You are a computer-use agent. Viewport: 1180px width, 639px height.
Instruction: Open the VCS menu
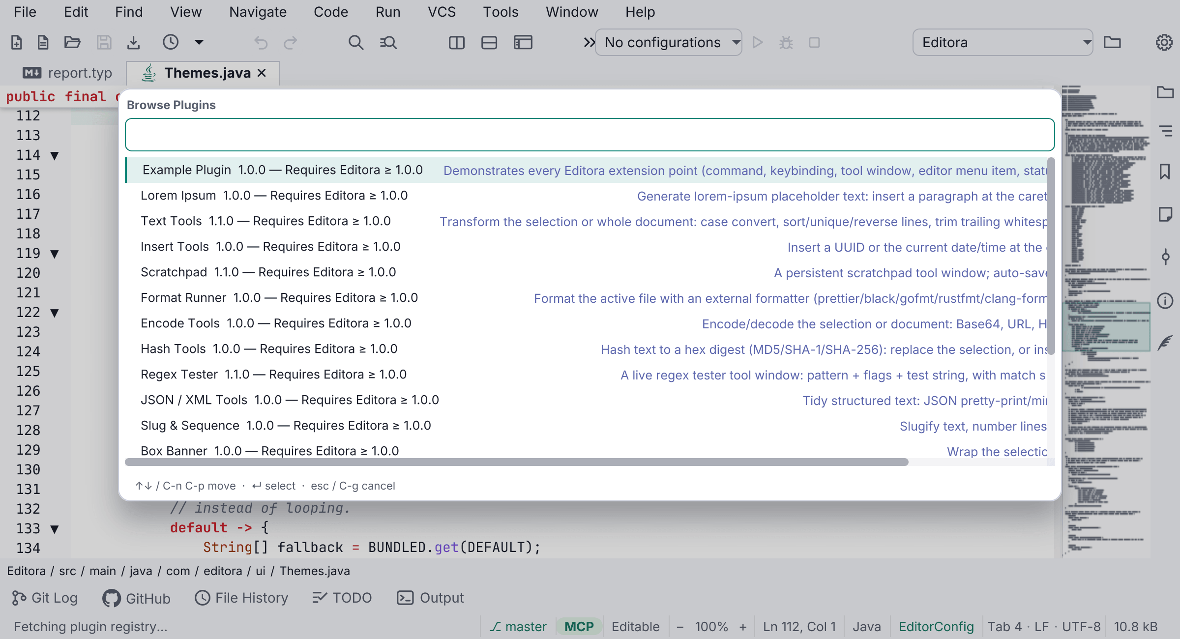tap(442, 12)
